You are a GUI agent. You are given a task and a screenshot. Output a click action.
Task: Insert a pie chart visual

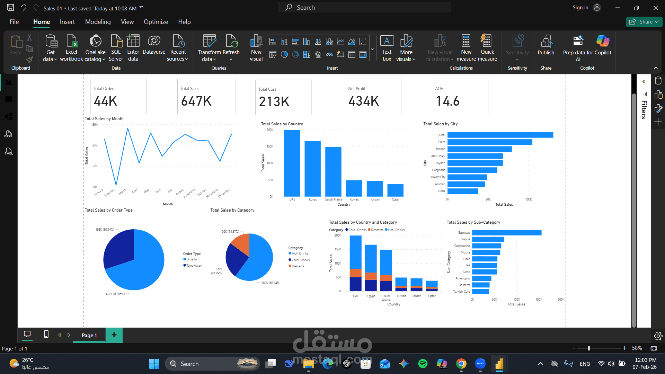[284, 54]
